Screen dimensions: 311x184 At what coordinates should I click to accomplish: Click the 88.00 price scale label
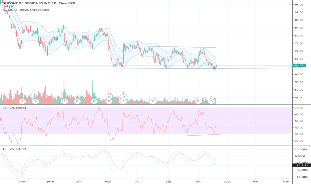point(299,20)
